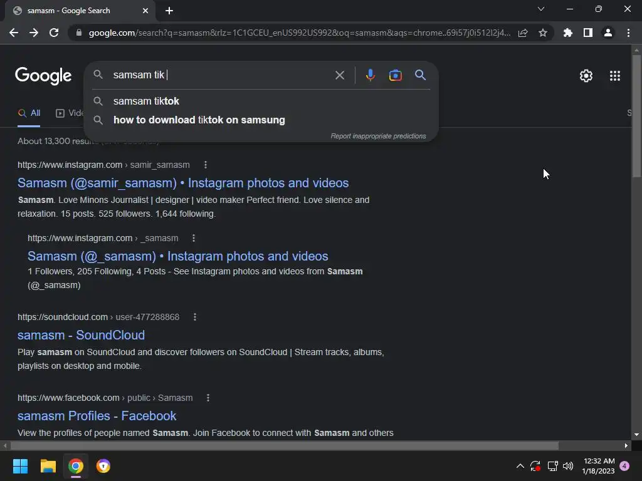Open samasm - SoundCloud result
The height and width of the screenshot is (481, 642).
[x=81, y=335]
